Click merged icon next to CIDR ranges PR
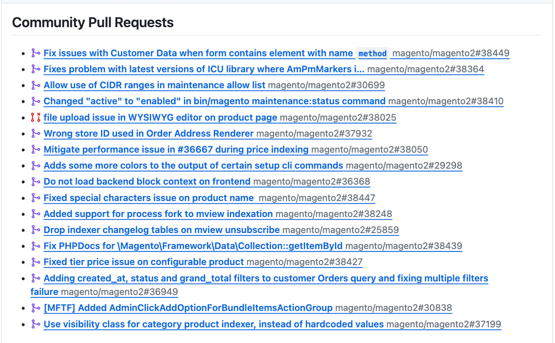555x343 pixels. [x=36, y=85]
